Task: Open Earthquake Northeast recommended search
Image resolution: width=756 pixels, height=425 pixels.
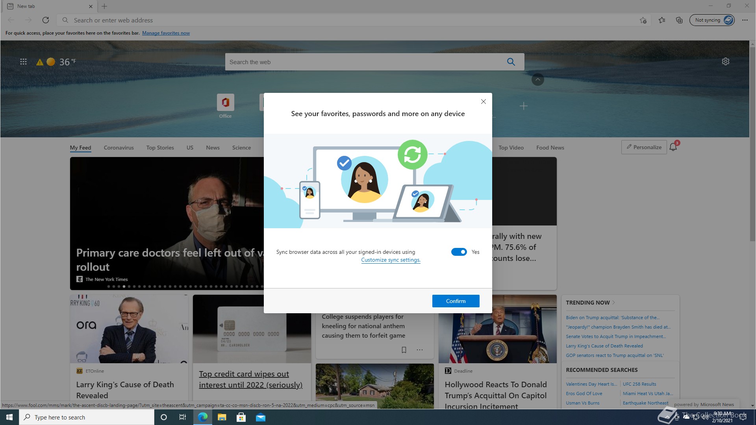Action: coord(645,403)
